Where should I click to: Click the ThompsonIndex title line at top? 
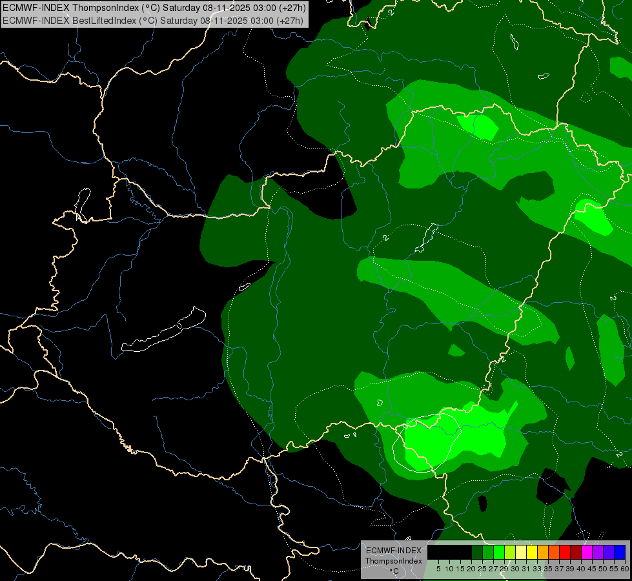154,8
